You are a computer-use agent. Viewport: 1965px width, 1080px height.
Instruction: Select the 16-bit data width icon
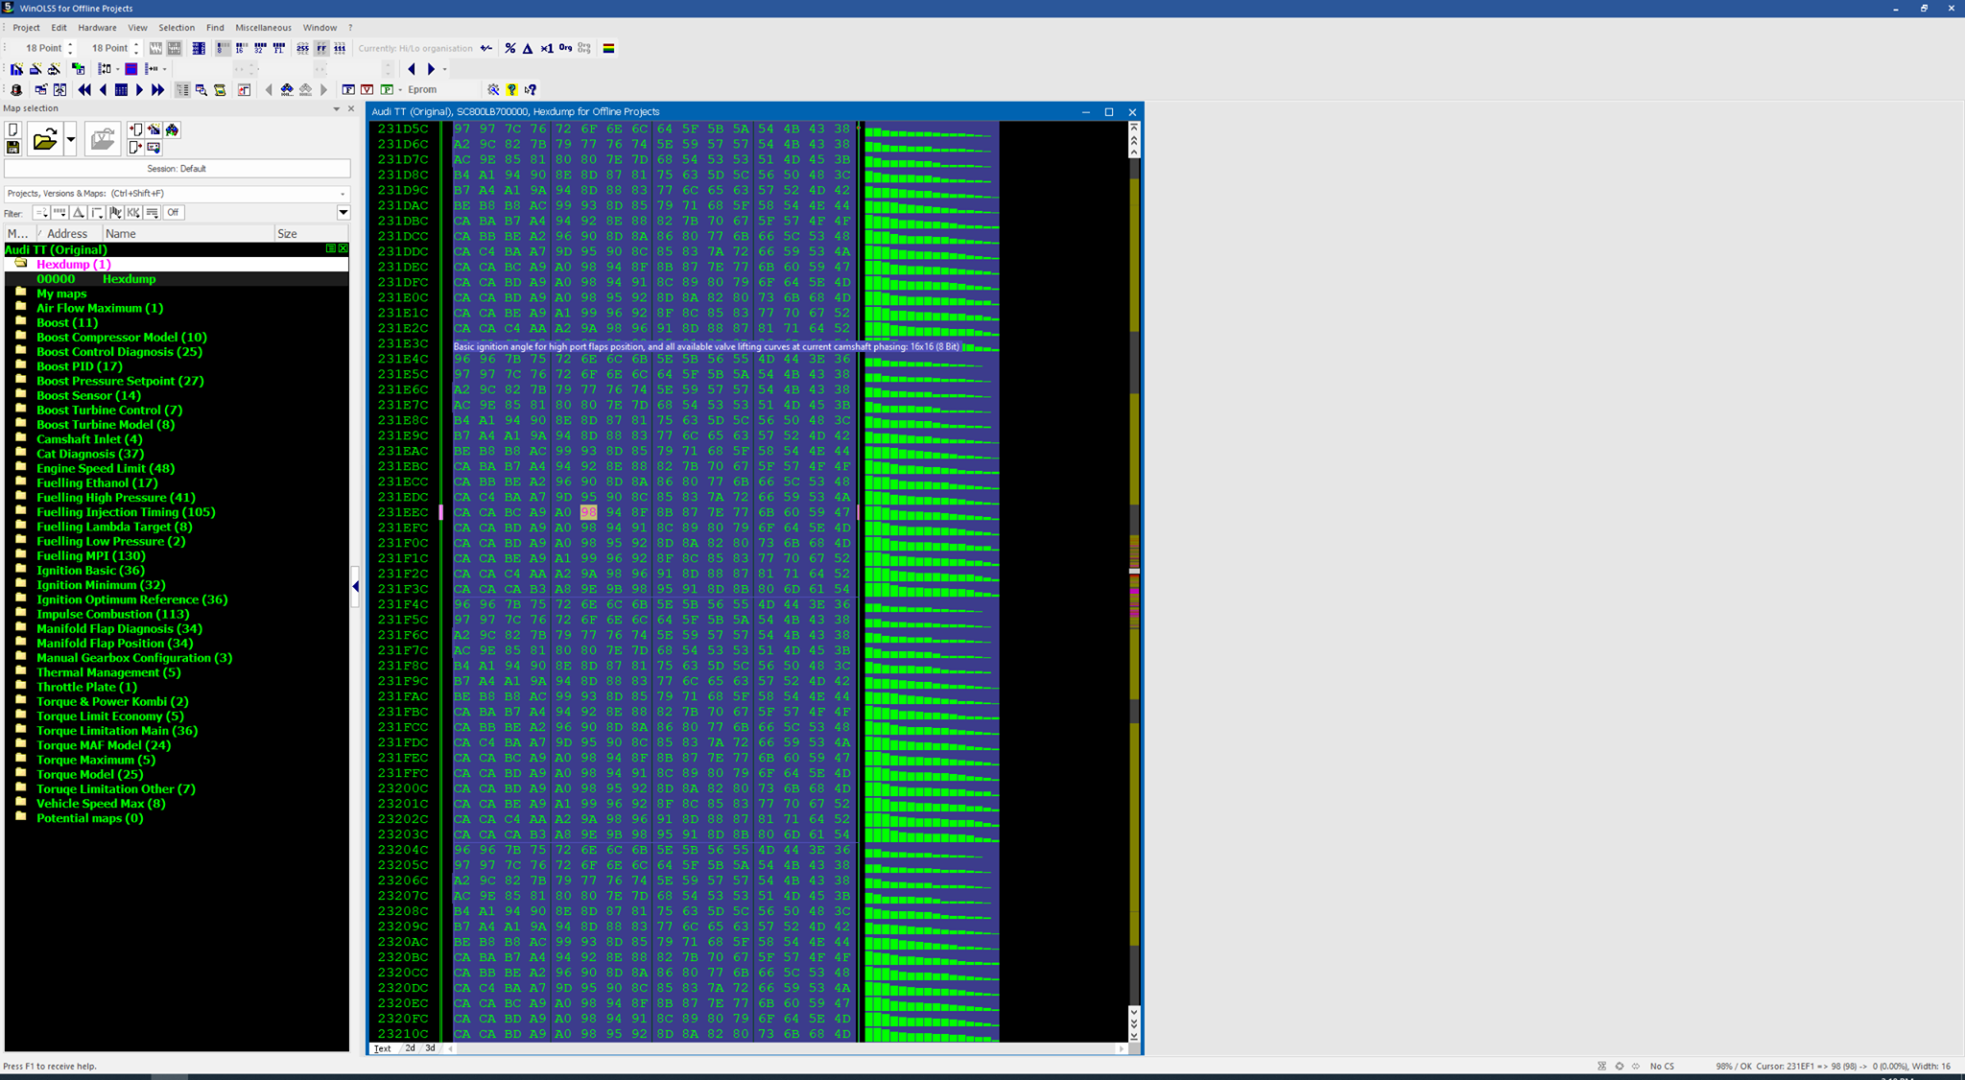(x=241, y=48)
